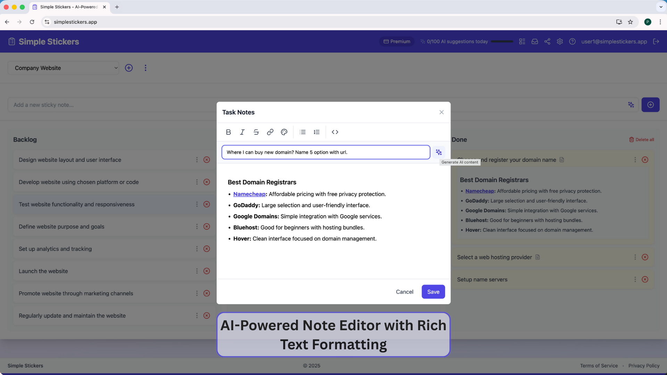Image resolution: width=667 pixels, height=375 pixels.
Task: Insert a bulleted list
Action: pyautogui.click(x=303, y=132)
